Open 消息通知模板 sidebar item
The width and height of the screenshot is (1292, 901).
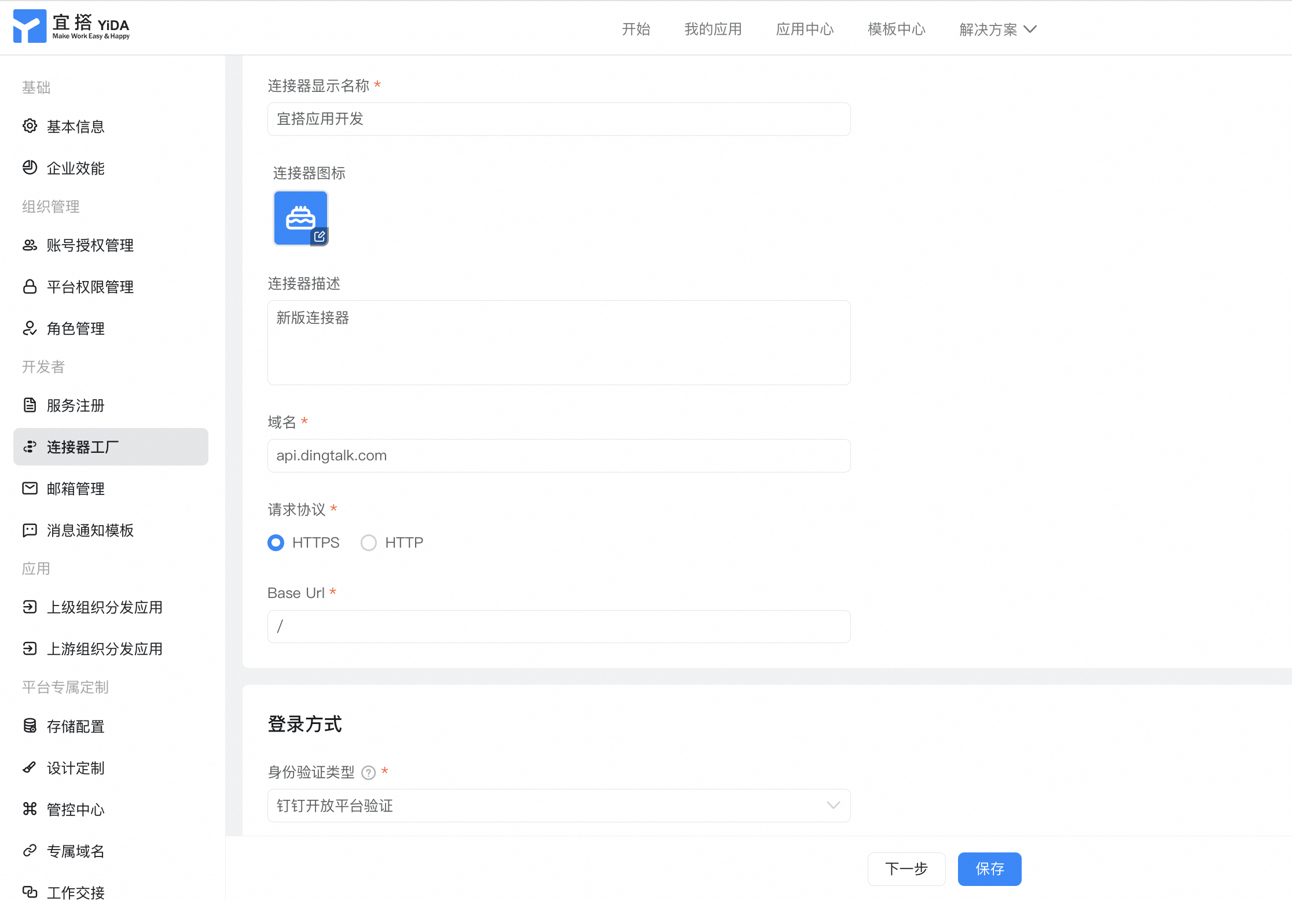tap(111, 530)
